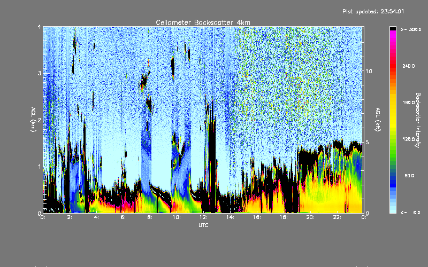This screenshot has width=428, height=267.
Task: Pick the black cap of the colorbar
Action: (393, 28)
